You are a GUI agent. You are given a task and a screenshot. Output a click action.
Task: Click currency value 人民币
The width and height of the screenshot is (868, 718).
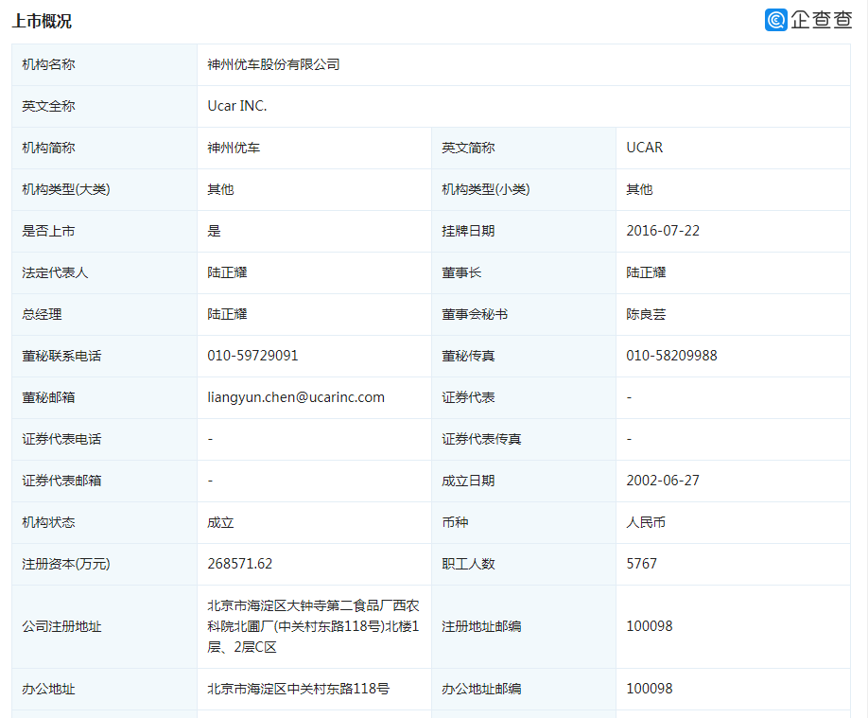tap(646, 522)
